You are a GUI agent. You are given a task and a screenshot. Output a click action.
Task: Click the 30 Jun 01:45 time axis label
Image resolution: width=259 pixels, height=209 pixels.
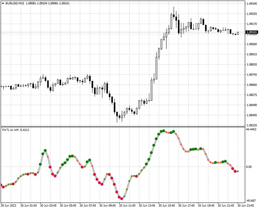[29, 206]
